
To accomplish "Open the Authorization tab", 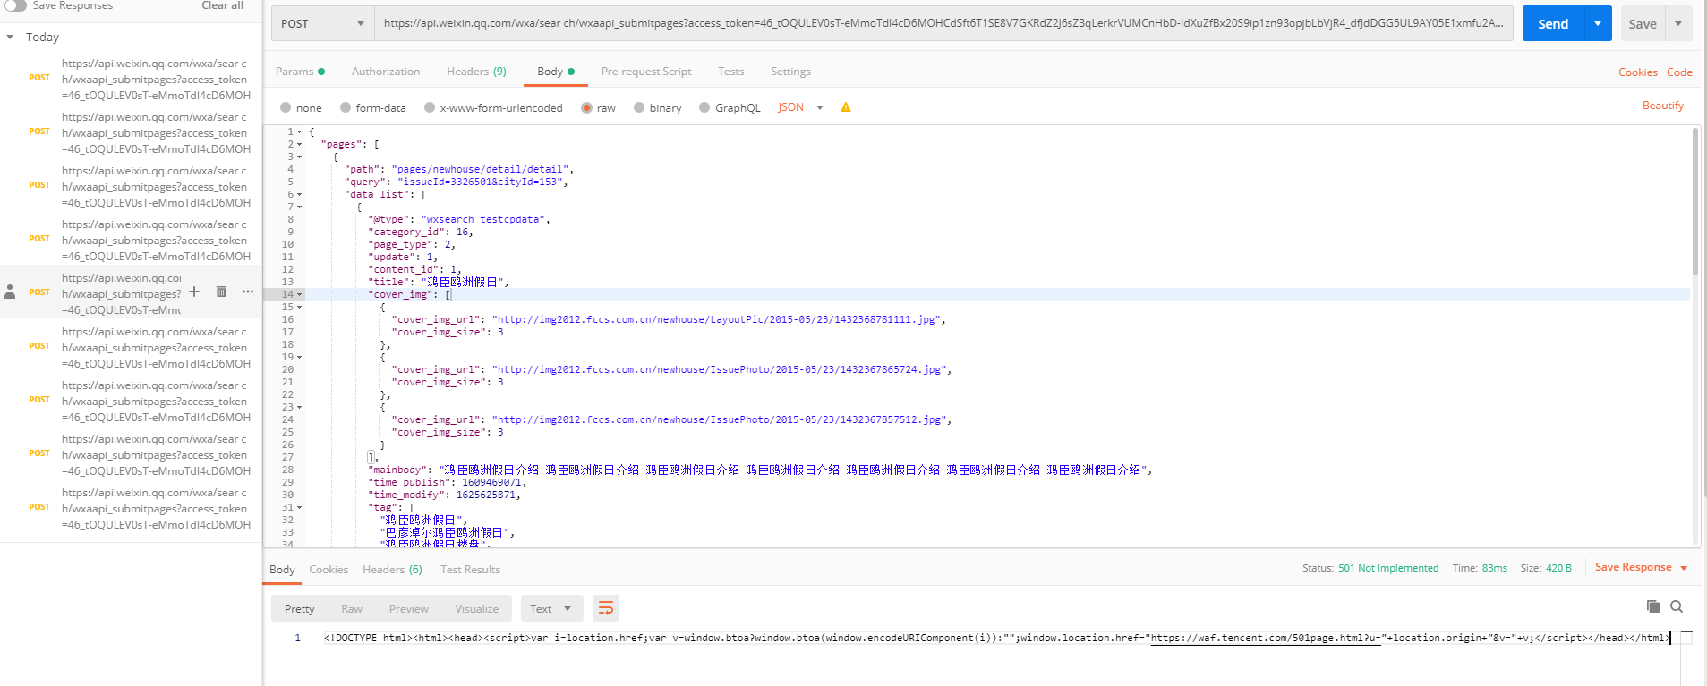I will pos(386,72).
